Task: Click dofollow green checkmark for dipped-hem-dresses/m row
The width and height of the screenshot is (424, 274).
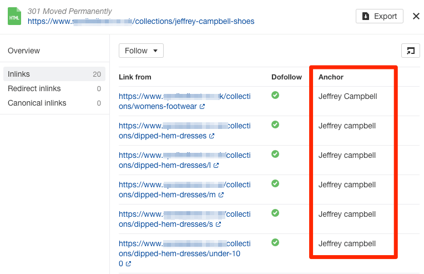Action: (x=275, y=183)
